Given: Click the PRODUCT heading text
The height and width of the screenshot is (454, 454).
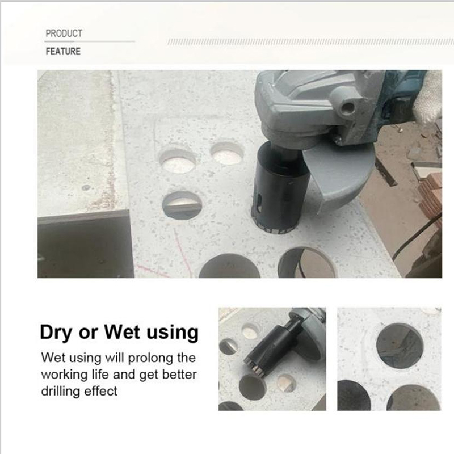Looking at the screenshot, I should (x=64, y=33).
